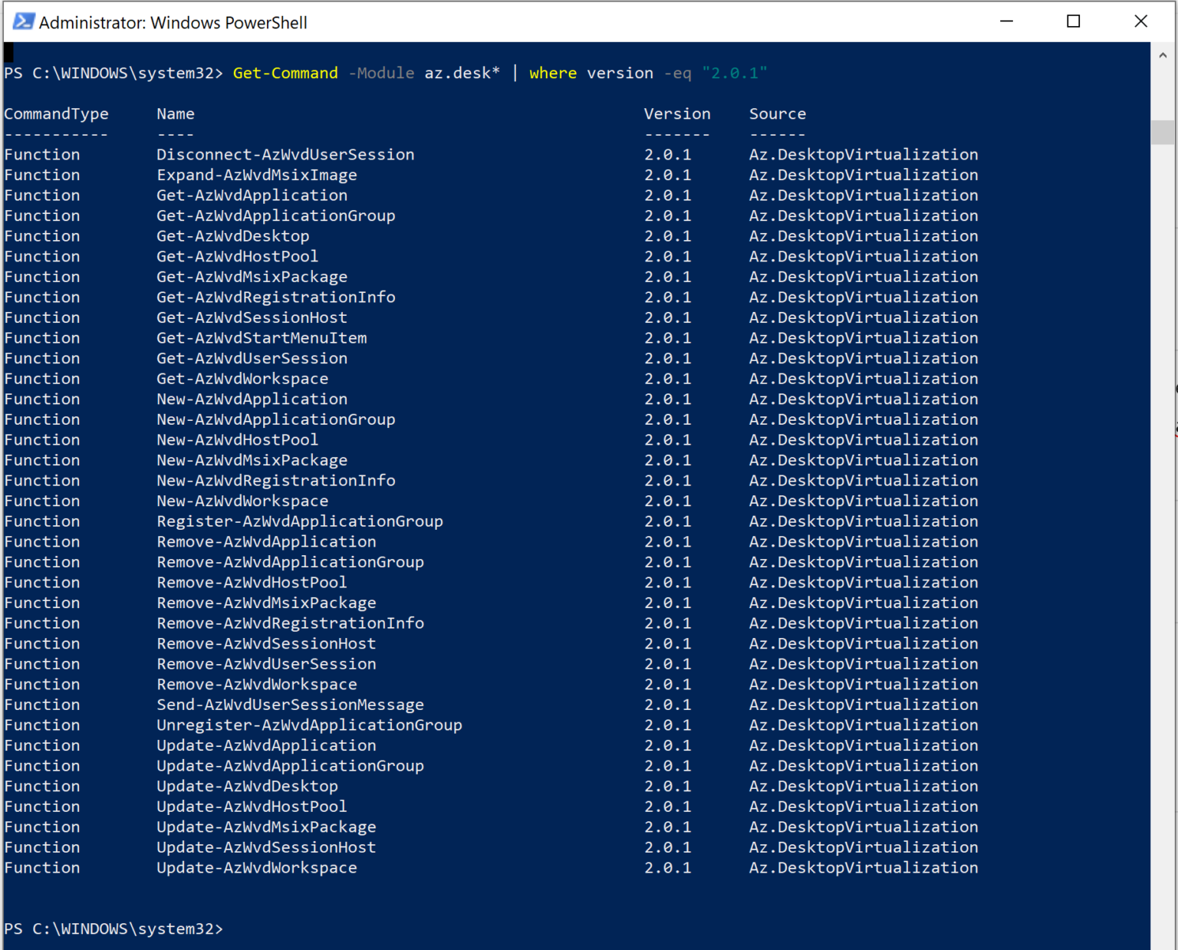Select the New-AzWvdWorkspace entry

coord(242,501)
